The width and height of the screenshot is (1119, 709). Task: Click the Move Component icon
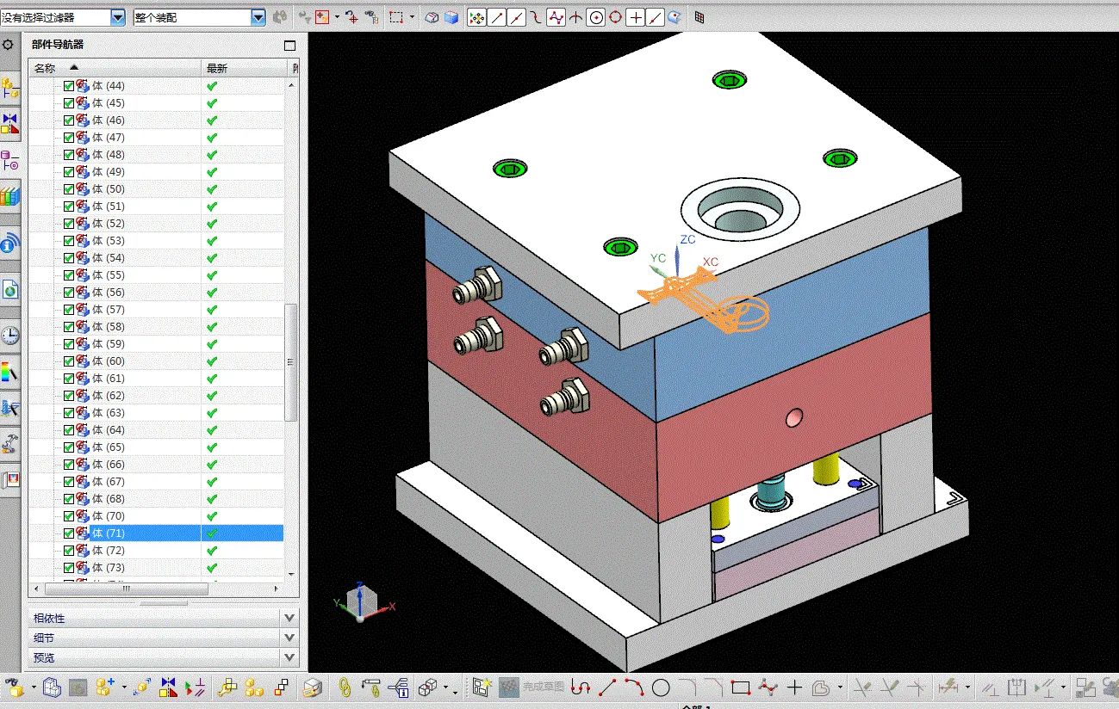pyautogui.click(x=142, y=687)
